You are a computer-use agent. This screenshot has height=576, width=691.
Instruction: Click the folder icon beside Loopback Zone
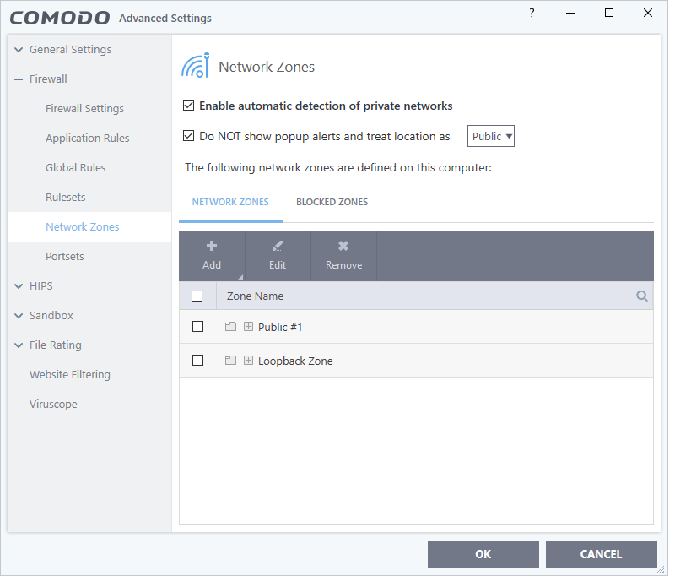tap(230, 361)
